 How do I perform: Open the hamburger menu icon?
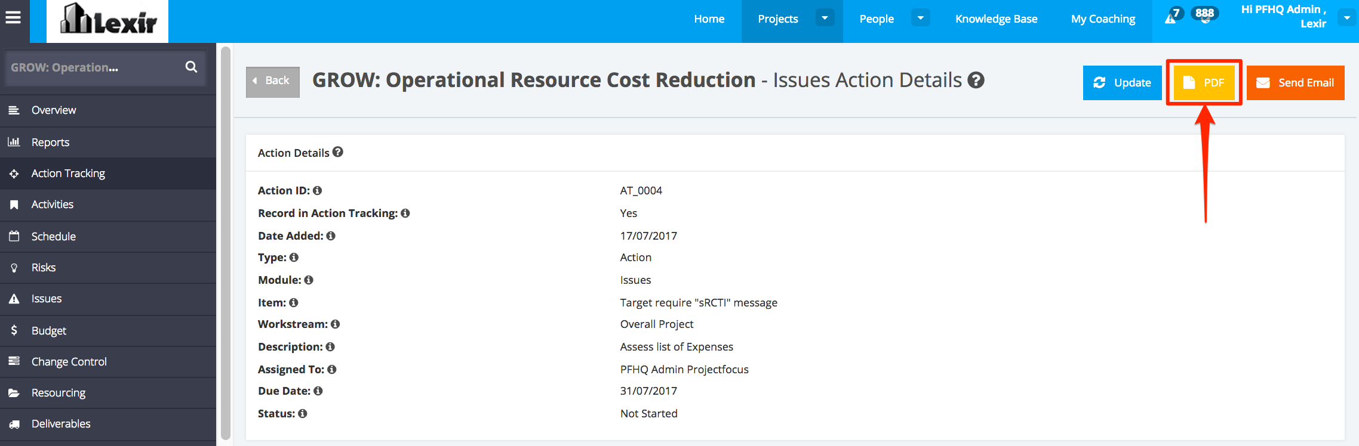[x=13, y=18]
